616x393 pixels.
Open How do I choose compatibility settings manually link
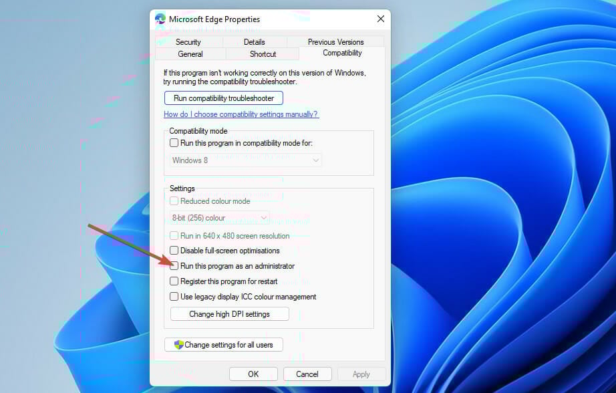coord(241,114)
